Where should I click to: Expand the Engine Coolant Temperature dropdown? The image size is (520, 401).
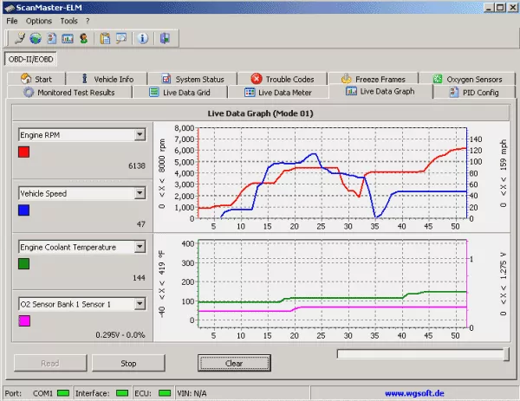[x=140, y=248]
